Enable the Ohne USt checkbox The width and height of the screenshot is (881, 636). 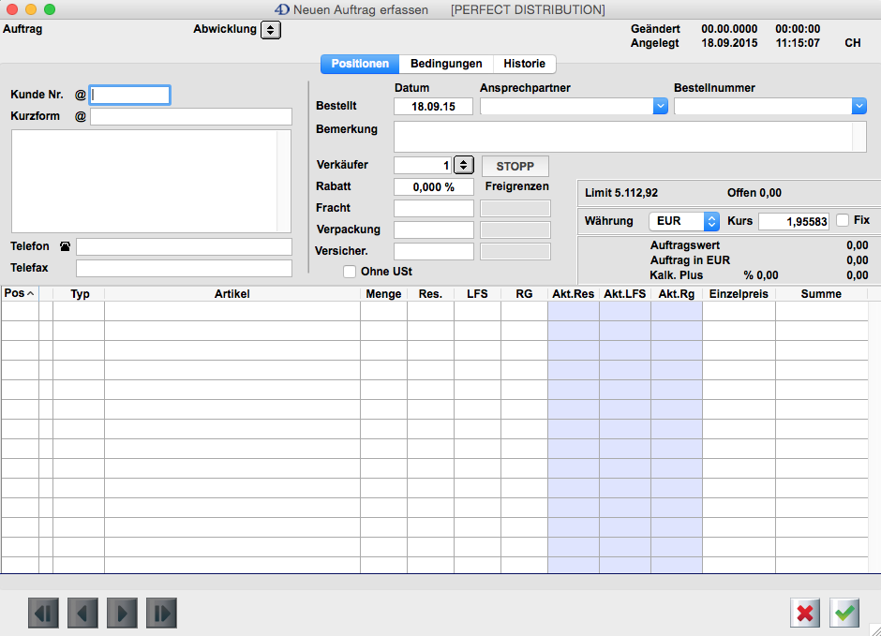[351, 272]
